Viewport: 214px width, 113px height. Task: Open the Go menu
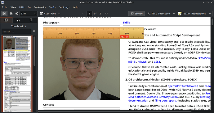pos(29,7)
